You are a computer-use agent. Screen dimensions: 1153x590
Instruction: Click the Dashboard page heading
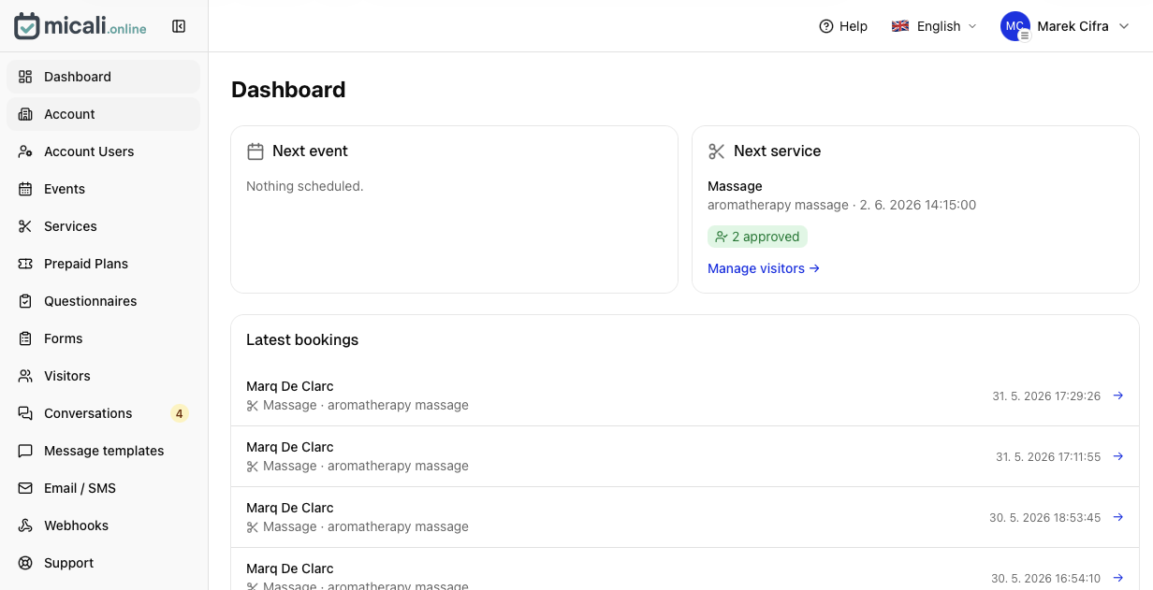[288, 90]
